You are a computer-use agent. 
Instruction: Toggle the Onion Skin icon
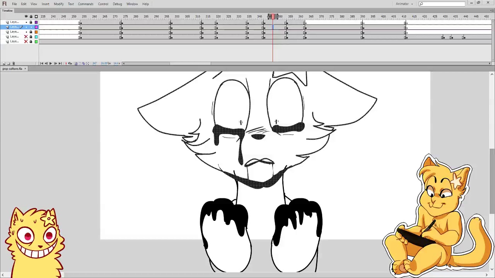(75, 63)
